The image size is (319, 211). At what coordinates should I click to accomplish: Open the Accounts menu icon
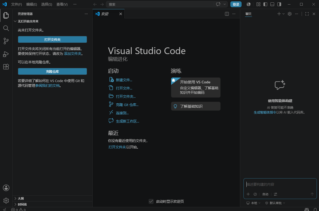coord(6,188)
